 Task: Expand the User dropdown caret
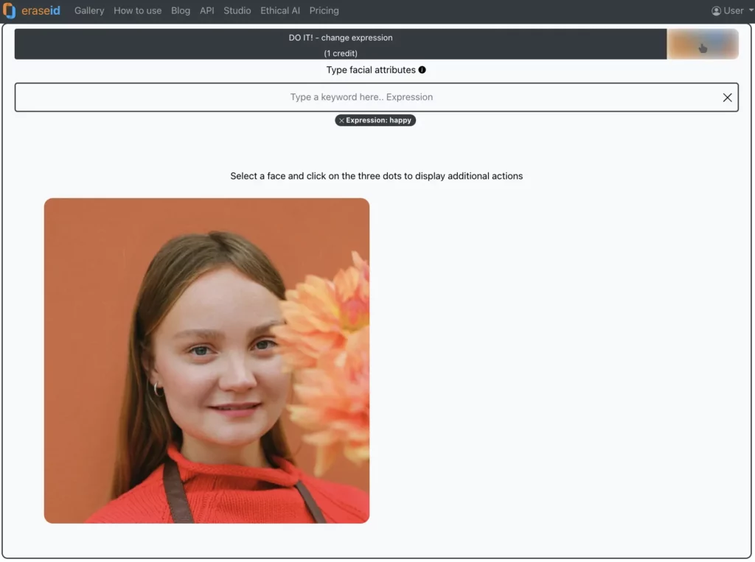coord(751,11)
